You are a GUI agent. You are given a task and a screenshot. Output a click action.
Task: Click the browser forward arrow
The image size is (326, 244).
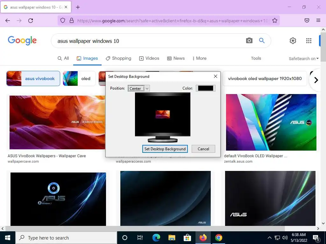19,20
